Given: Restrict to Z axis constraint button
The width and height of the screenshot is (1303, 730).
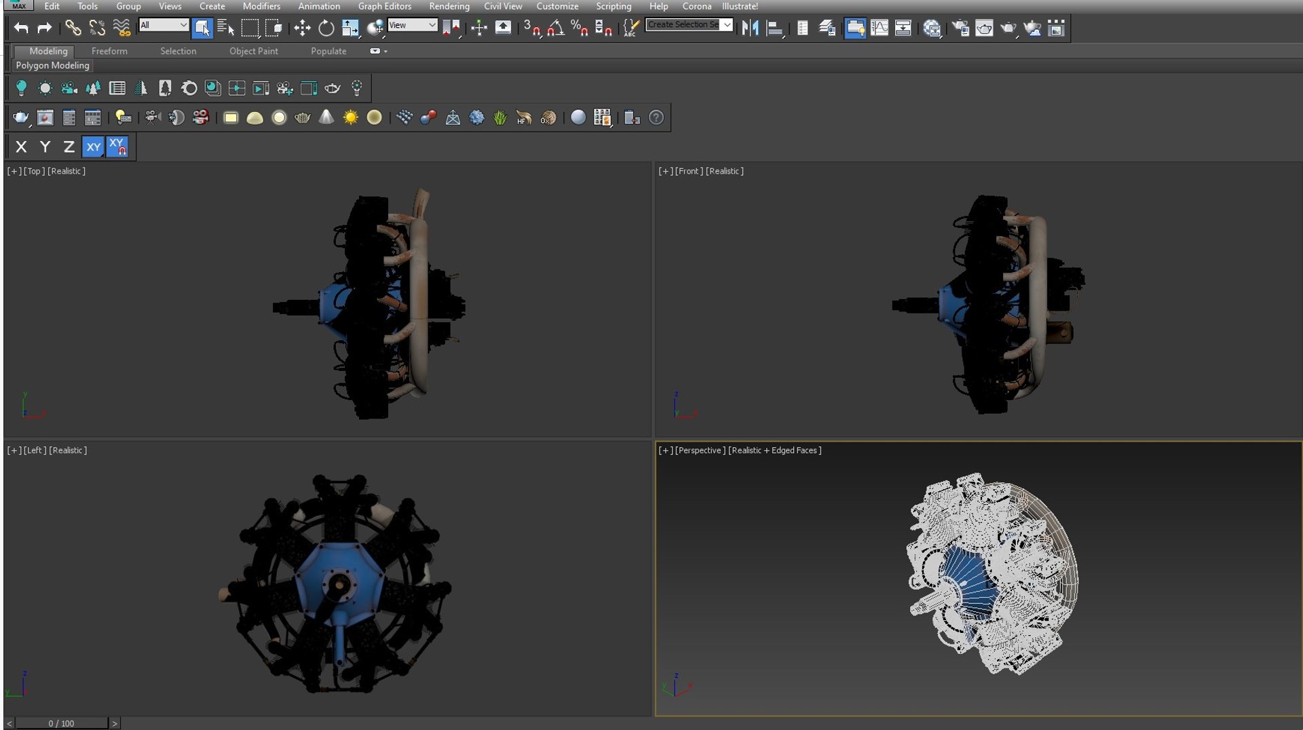Looking at the screenshot, I should [69, 147].
